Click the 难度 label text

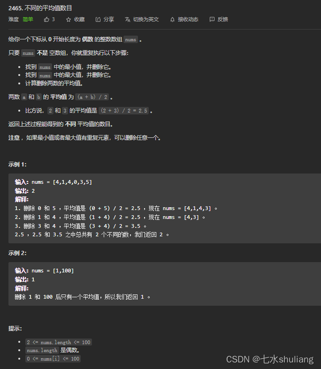pos(14,19)
